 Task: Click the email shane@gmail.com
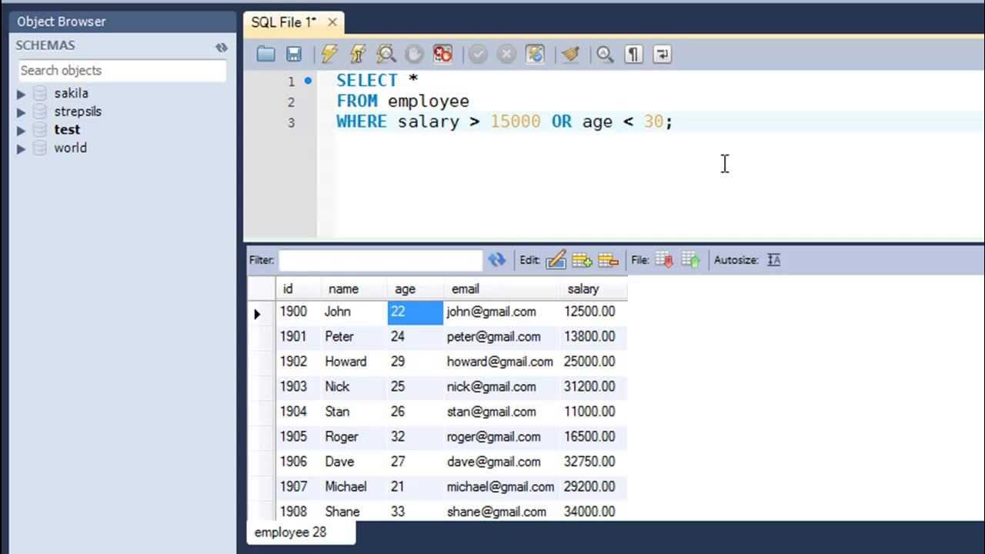point(501,512)
